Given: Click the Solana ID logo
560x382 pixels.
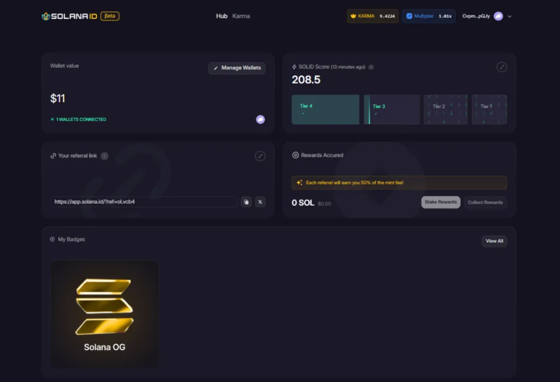Looking at the screenshot, I should (x=69, y=16).
